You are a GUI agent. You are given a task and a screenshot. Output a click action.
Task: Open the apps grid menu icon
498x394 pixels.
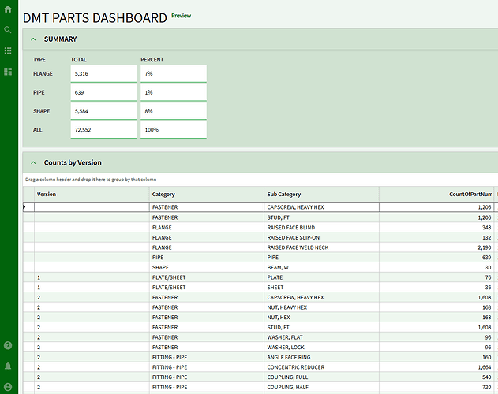(8, 50)
